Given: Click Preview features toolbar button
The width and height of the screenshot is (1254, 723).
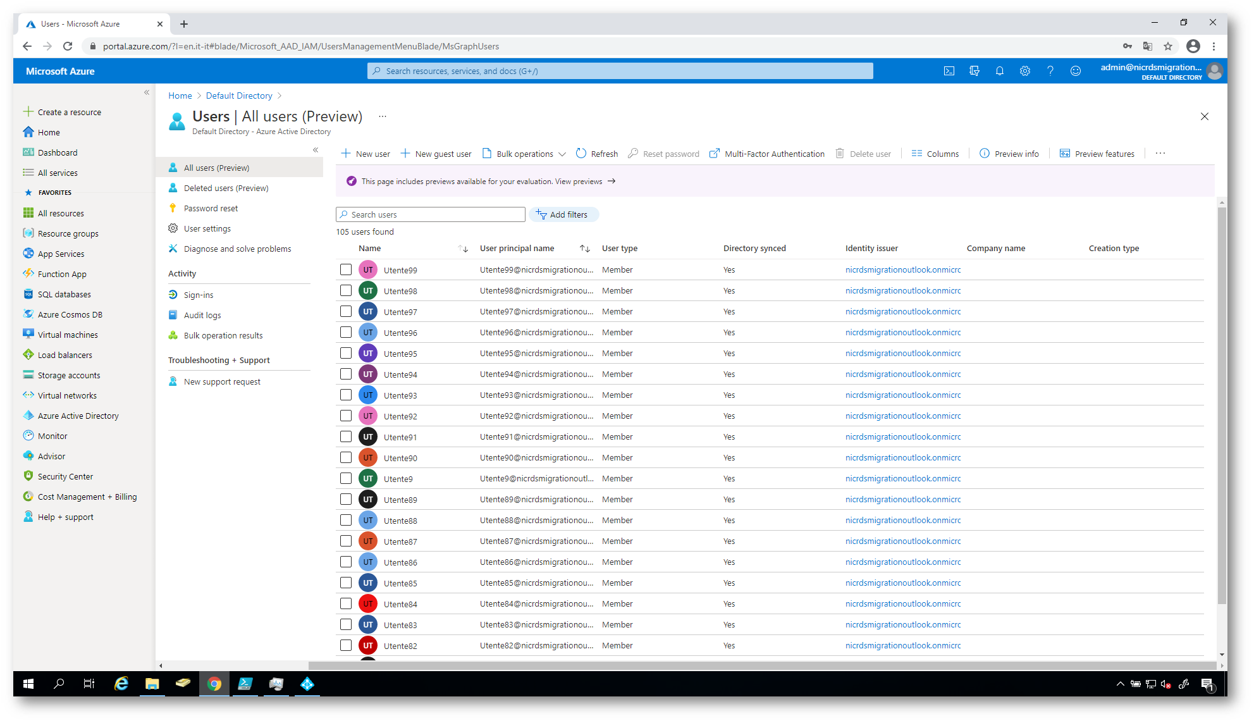Looking at the screenshot, I should coord(1097,154).
